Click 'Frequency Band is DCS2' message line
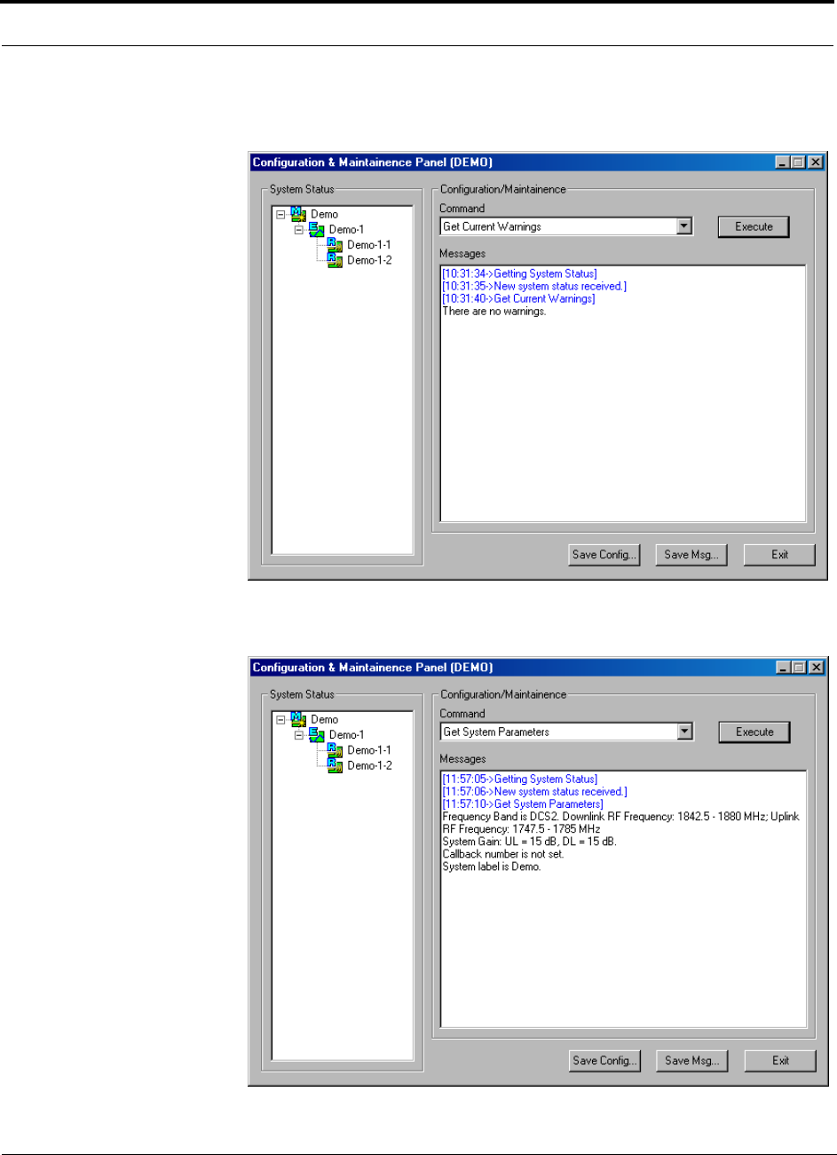The width and height of the screenshot is (837, 1155). pos(621,822)
